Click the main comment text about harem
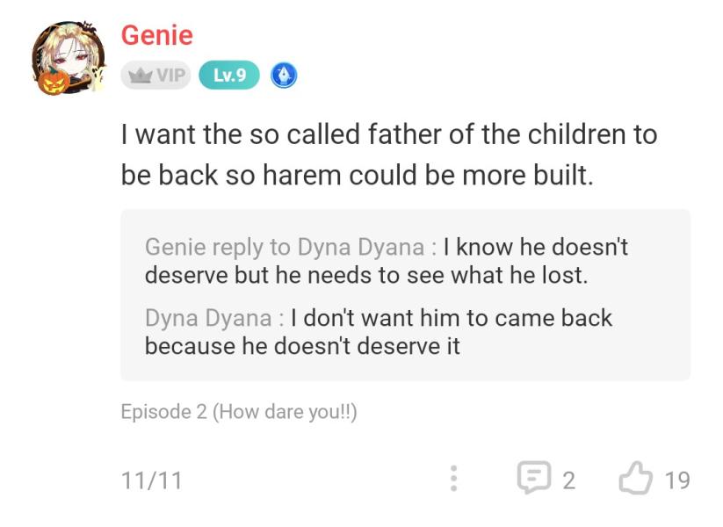This screenshot has width=723, height=527. [x=388, y=155]
